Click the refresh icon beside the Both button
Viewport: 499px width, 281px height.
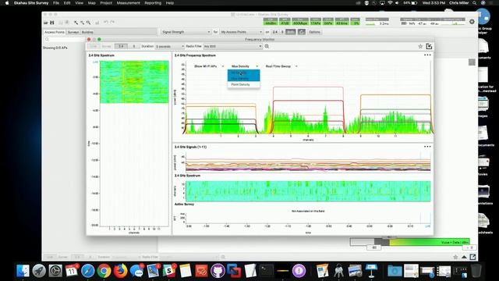tap(302, 32)
